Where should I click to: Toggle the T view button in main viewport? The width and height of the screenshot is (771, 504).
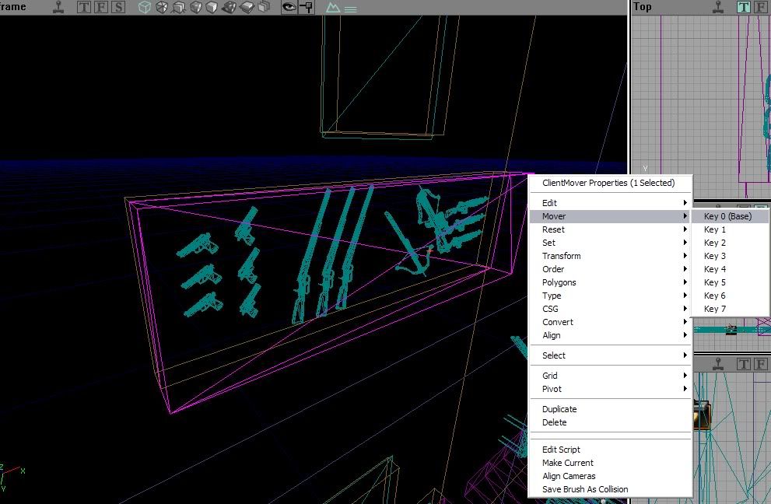[84, 7]
